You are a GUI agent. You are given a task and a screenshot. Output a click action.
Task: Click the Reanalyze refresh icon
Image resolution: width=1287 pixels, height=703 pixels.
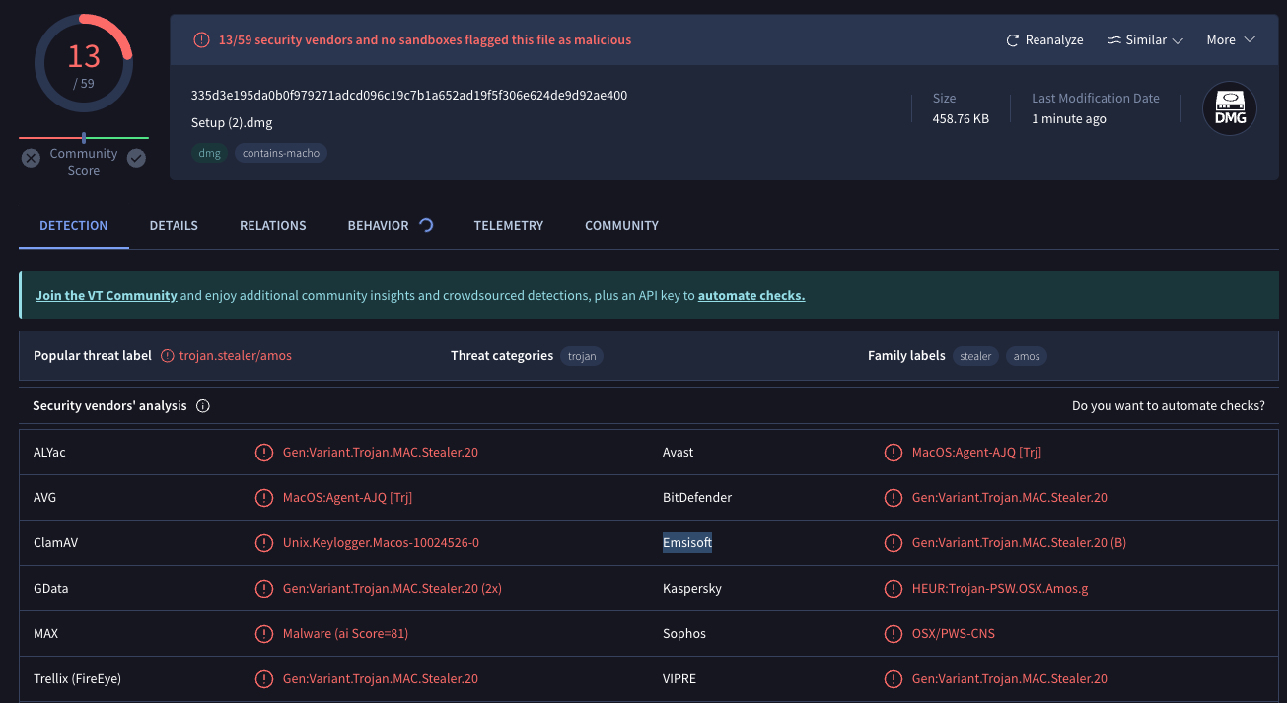(x=1012, y=40)
